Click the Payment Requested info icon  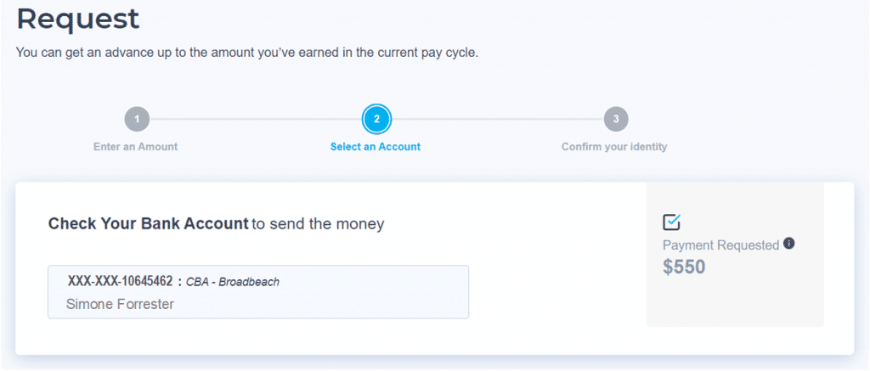coord(789,244)
